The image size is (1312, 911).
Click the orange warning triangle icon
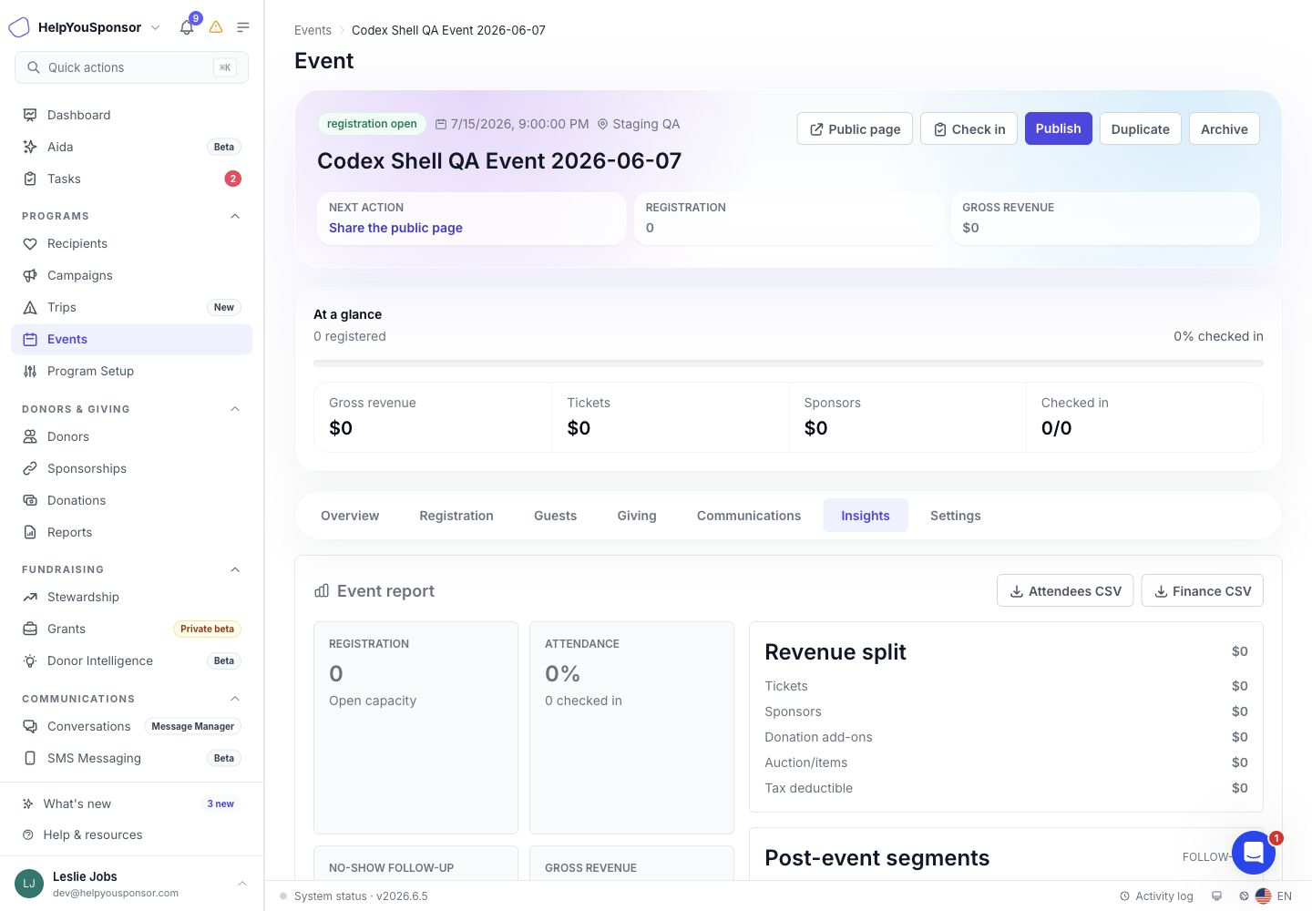click(x=216, y=27)
